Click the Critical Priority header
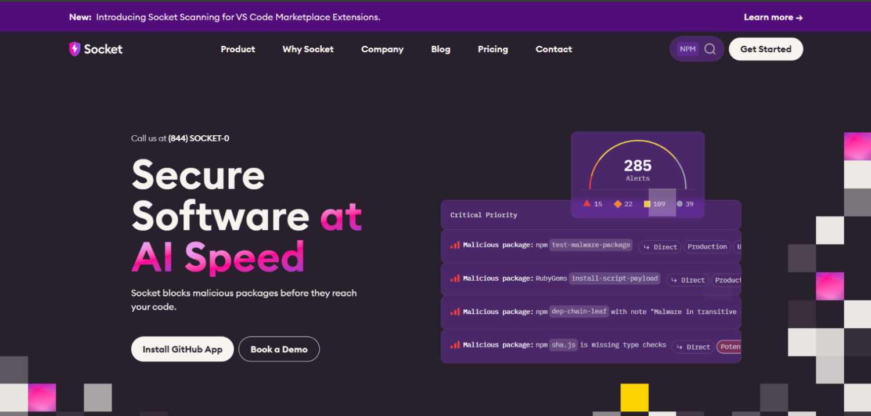The image size is (871, 416). pos(484,215)
